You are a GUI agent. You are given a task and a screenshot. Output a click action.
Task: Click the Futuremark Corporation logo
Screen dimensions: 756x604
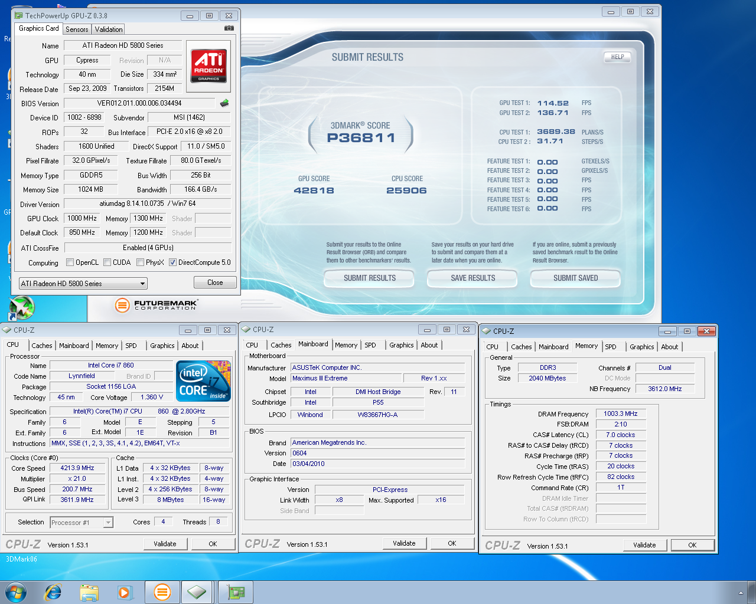pos(156,304)
